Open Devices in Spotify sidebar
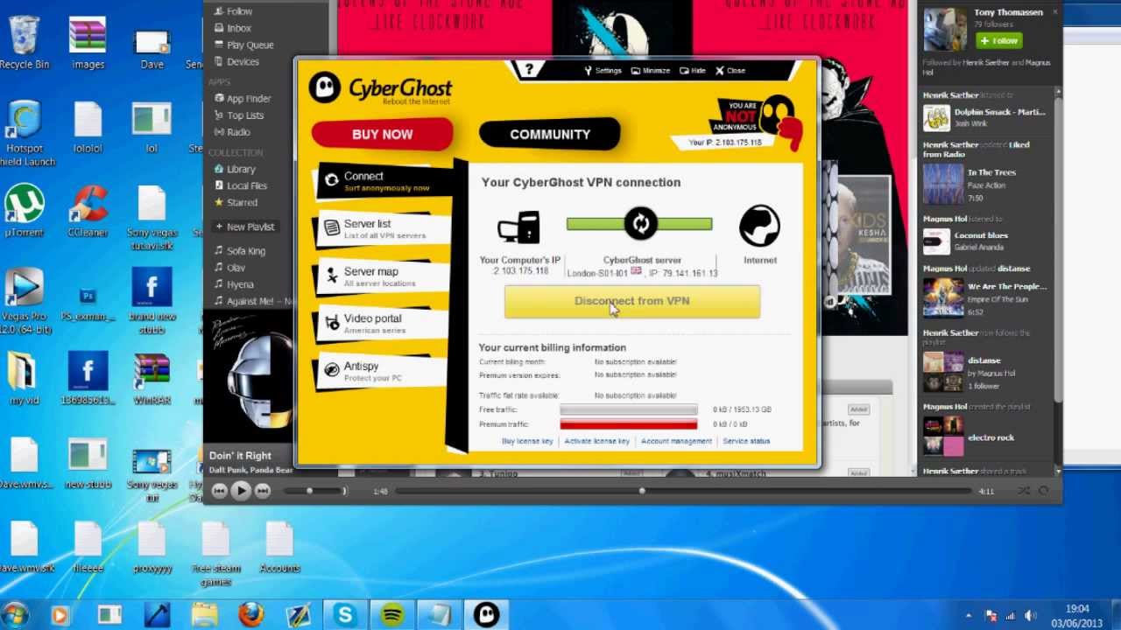Viewport: 1121px width, 630px height. (236, 62)
